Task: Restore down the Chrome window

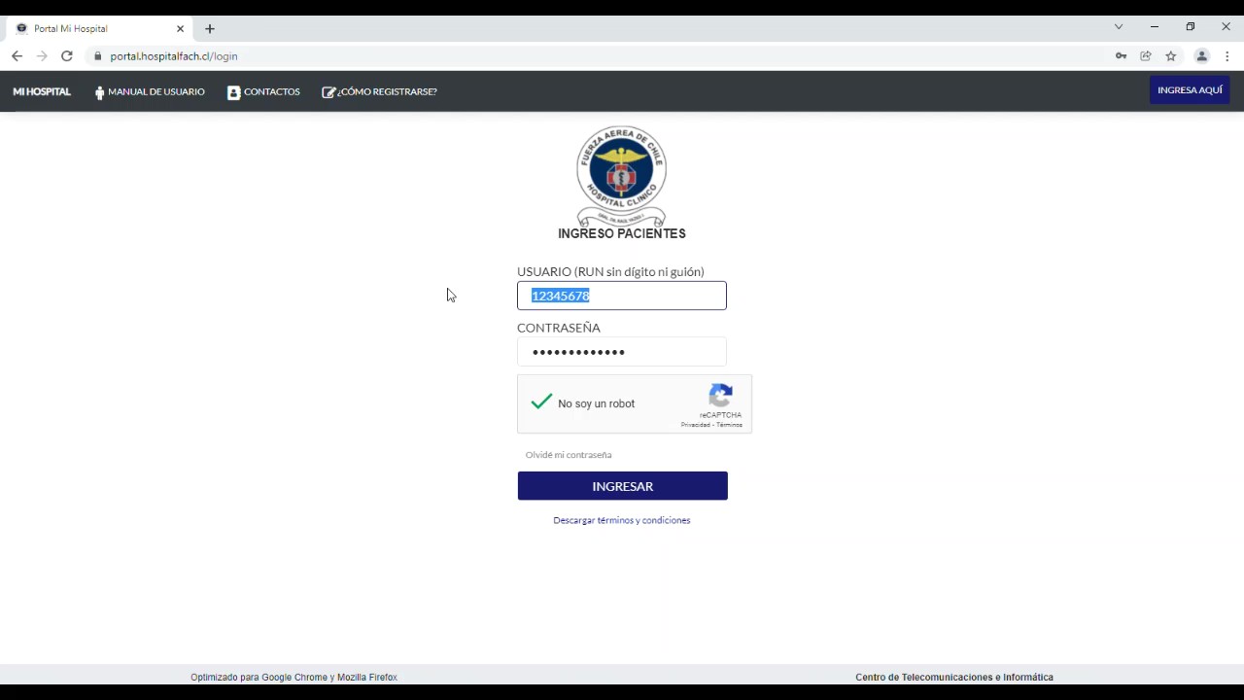Action: point(1191,27)
